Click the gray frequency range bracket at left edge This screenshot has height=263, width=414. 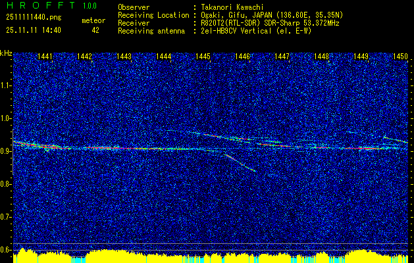(x=13, y=152)
